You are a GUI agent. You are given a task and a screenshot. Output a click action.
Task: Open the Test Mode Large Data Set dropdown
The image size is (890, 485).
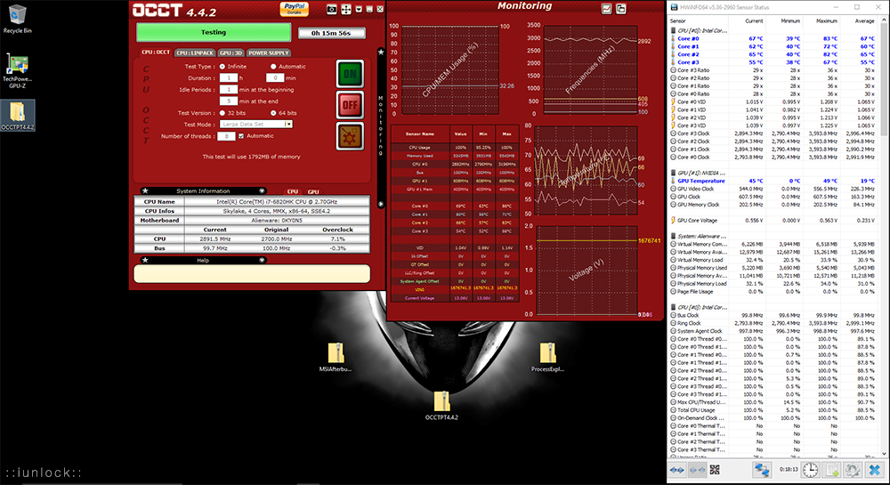pos(256,125)
